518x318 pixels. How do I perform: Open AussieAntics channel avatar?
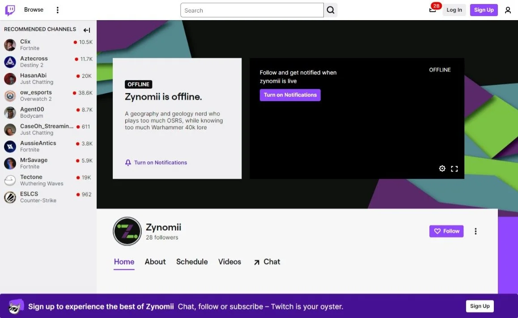[10, 146]
